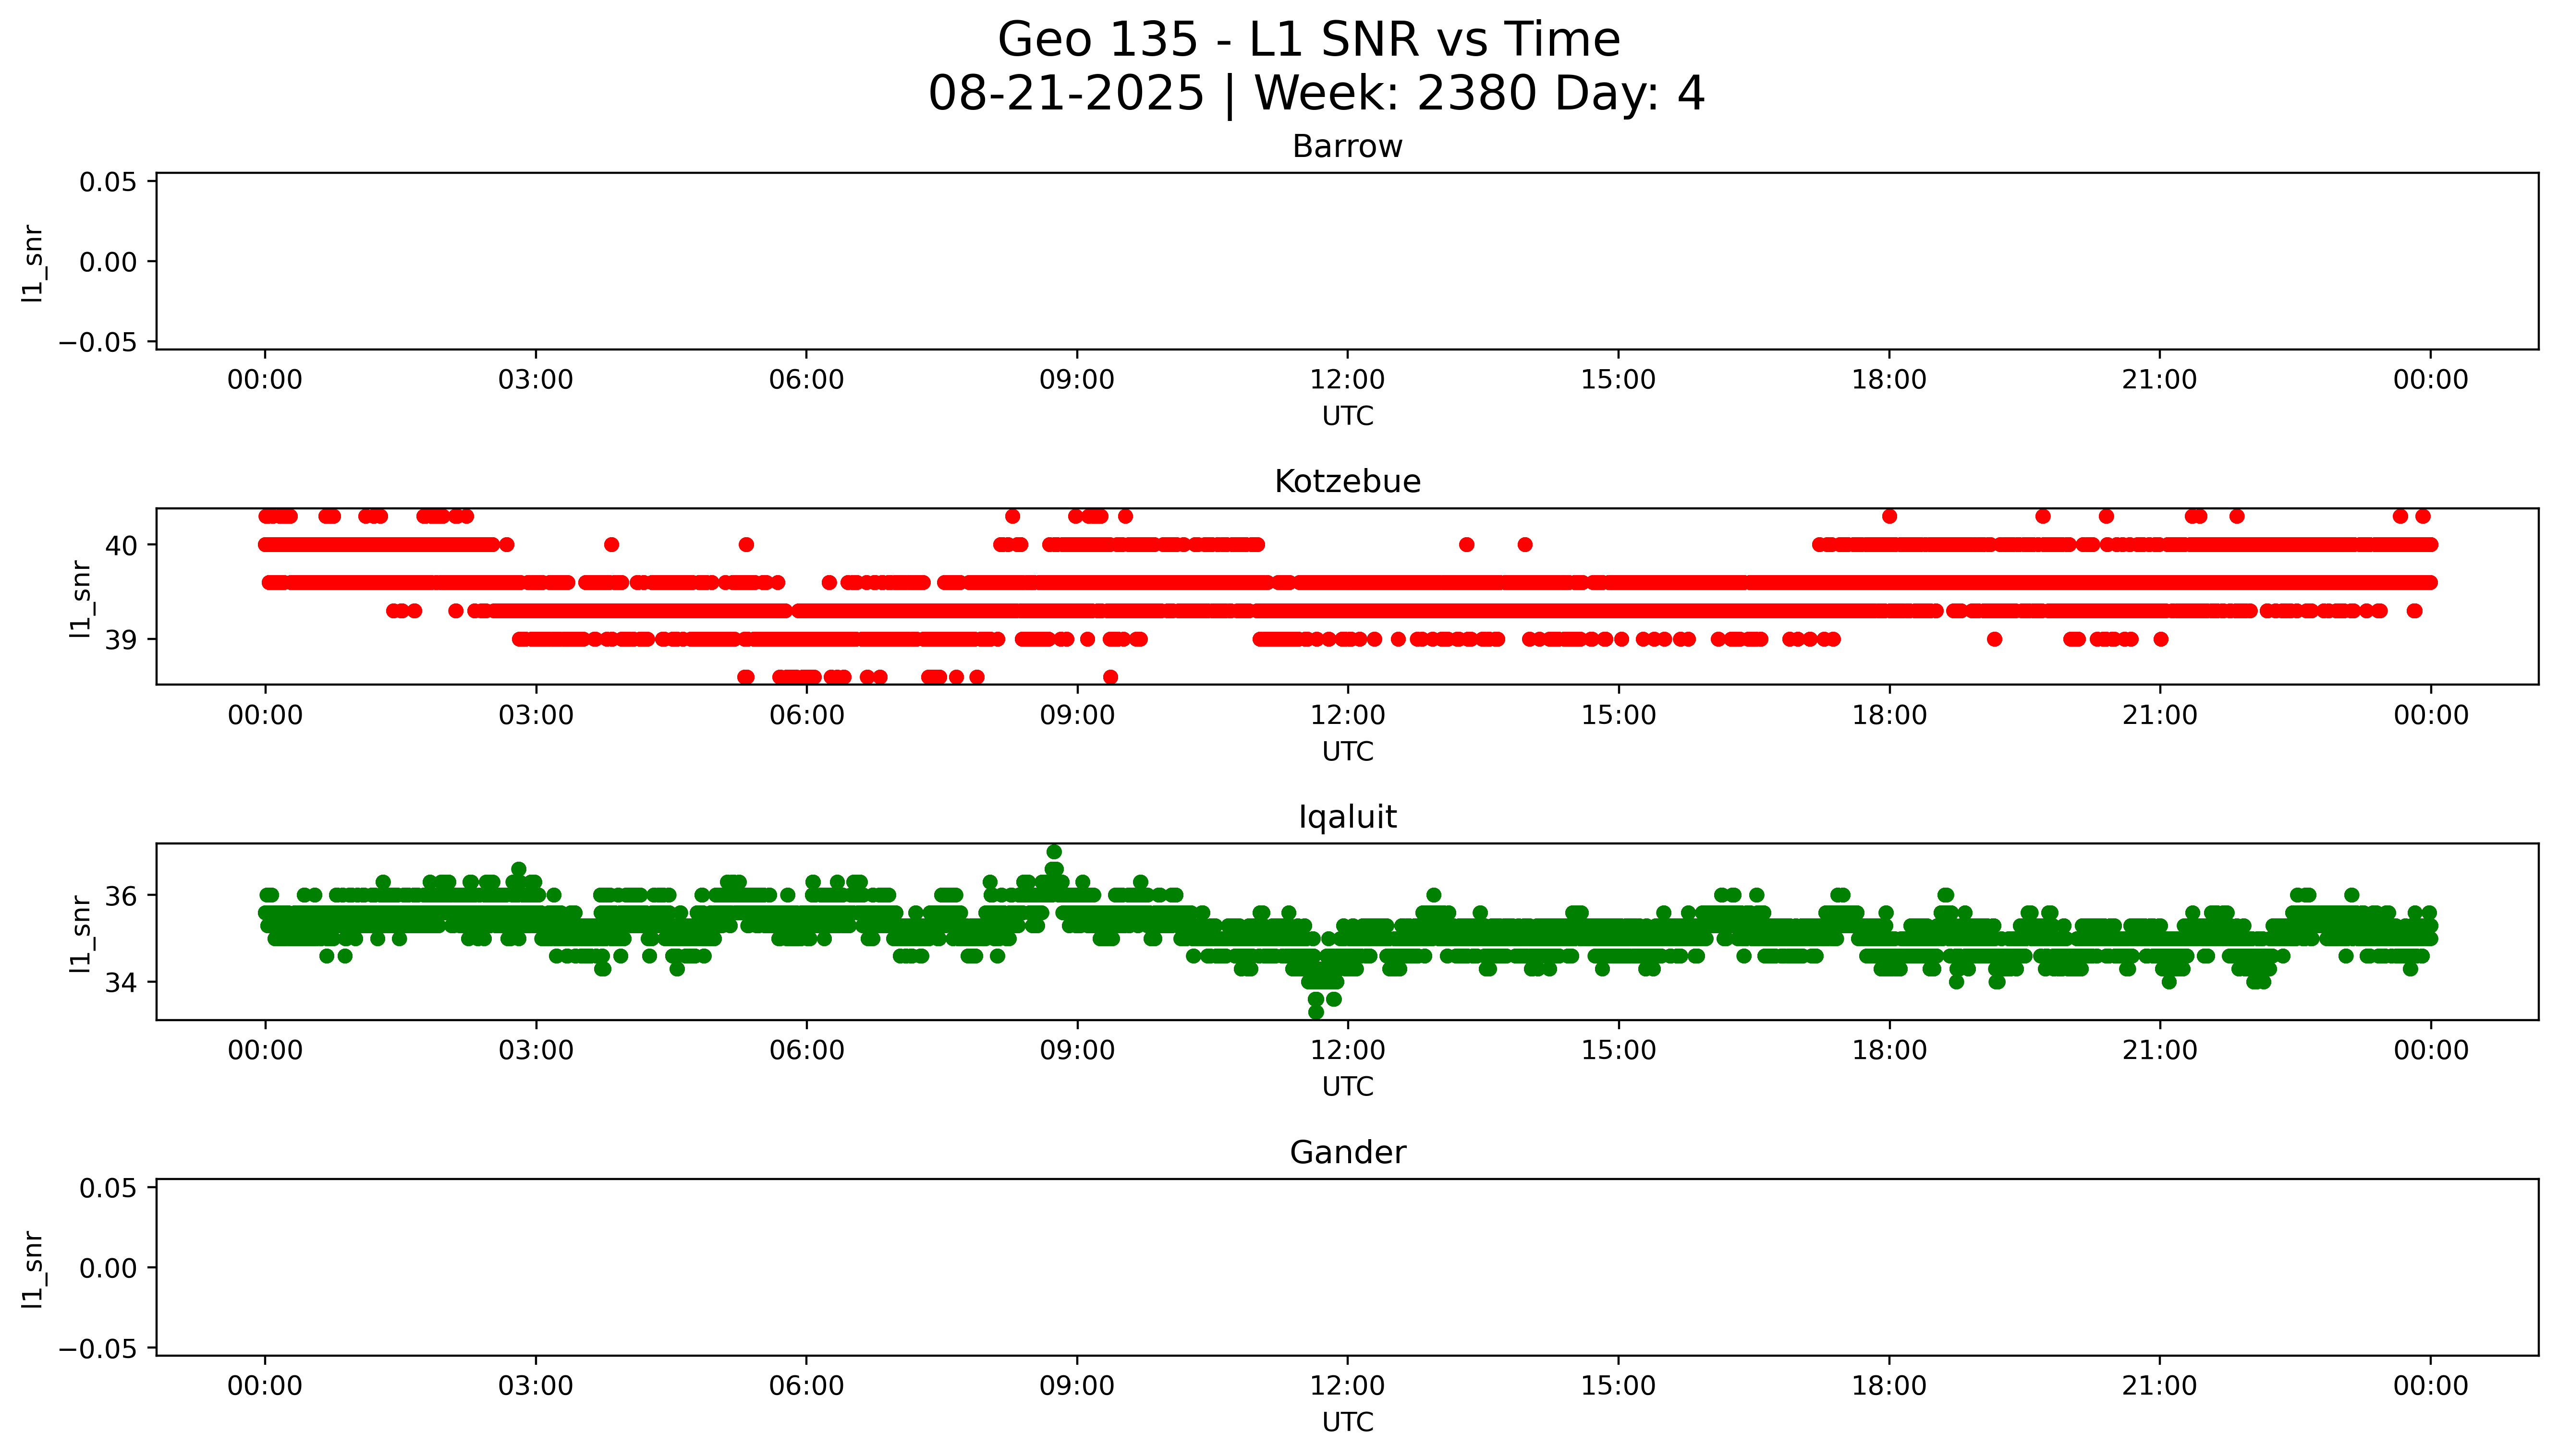The image size is (2558, 1456).
Task: Click the Barrow subplot title
Action: coord(1347,147)
